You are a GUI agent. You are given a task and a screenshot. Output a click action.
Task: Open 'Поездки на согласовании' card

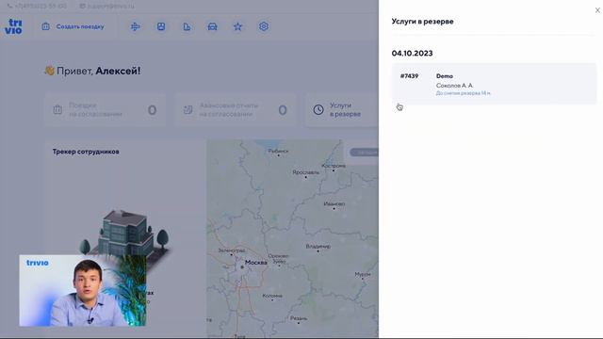point(105,109)
